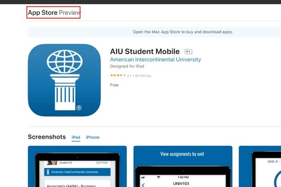Click the signal bars icon in the middle screenshot
This screenshot has width=281, height=187.
click(143, 177)
